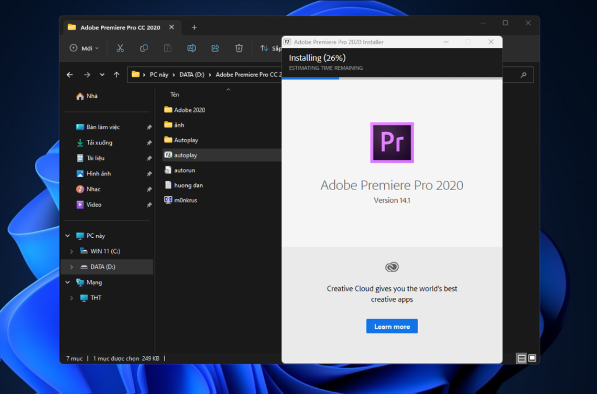This screenshot has width=597, height=394.
Task: Click the Creative Cloud logo icon
Action: (392, 267)
